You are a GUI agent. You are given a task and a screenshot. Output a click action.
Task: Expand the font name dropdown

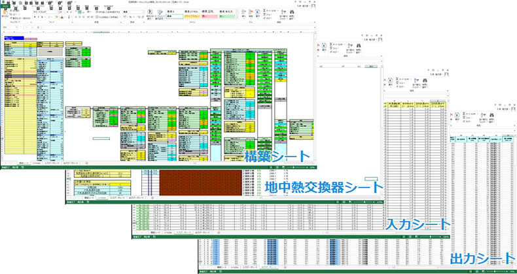[x=44, y=10]
